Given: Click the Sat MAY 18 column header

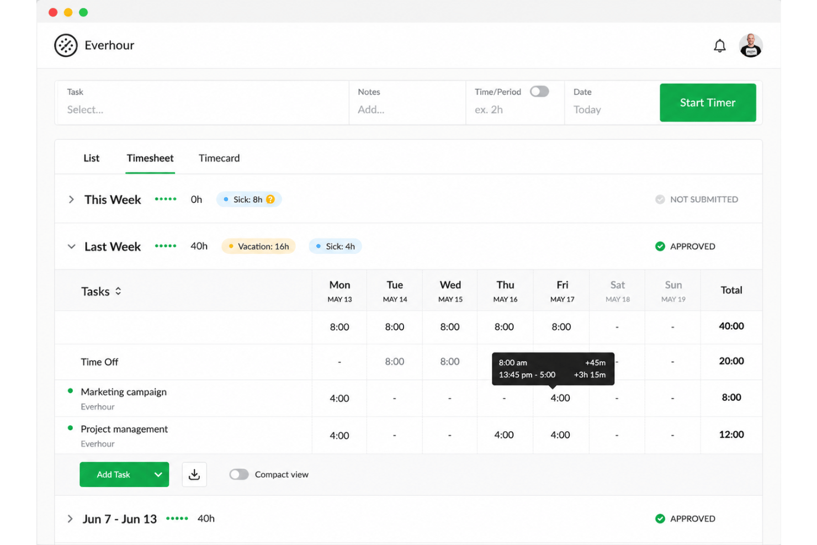Looking at the screenshot, I should click(617, 291).
